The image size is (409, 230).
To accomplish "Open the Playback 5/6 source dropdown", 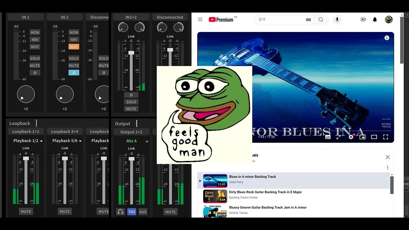I will (x=67, y=141).
